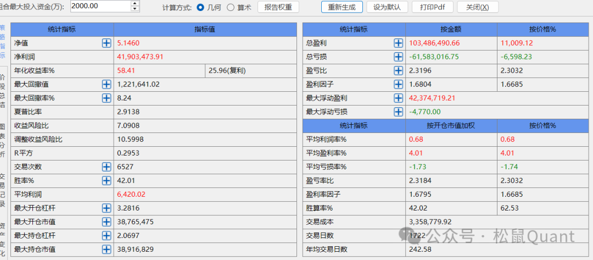The width and height of the screenshot is (593, 260).
Task: Click plus icon in 总亏损 row
Action: click(398, 57)
